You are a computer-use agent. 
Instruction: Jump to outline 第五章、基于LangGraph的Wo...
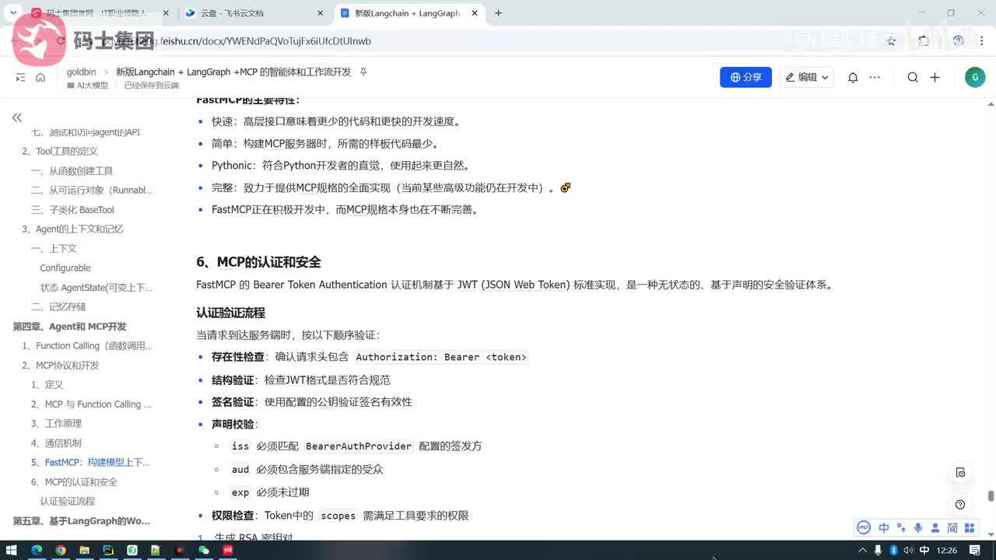tap(82, 520)
